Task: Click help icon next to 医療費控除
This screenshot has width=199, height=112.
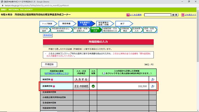Action: (54, 86)
